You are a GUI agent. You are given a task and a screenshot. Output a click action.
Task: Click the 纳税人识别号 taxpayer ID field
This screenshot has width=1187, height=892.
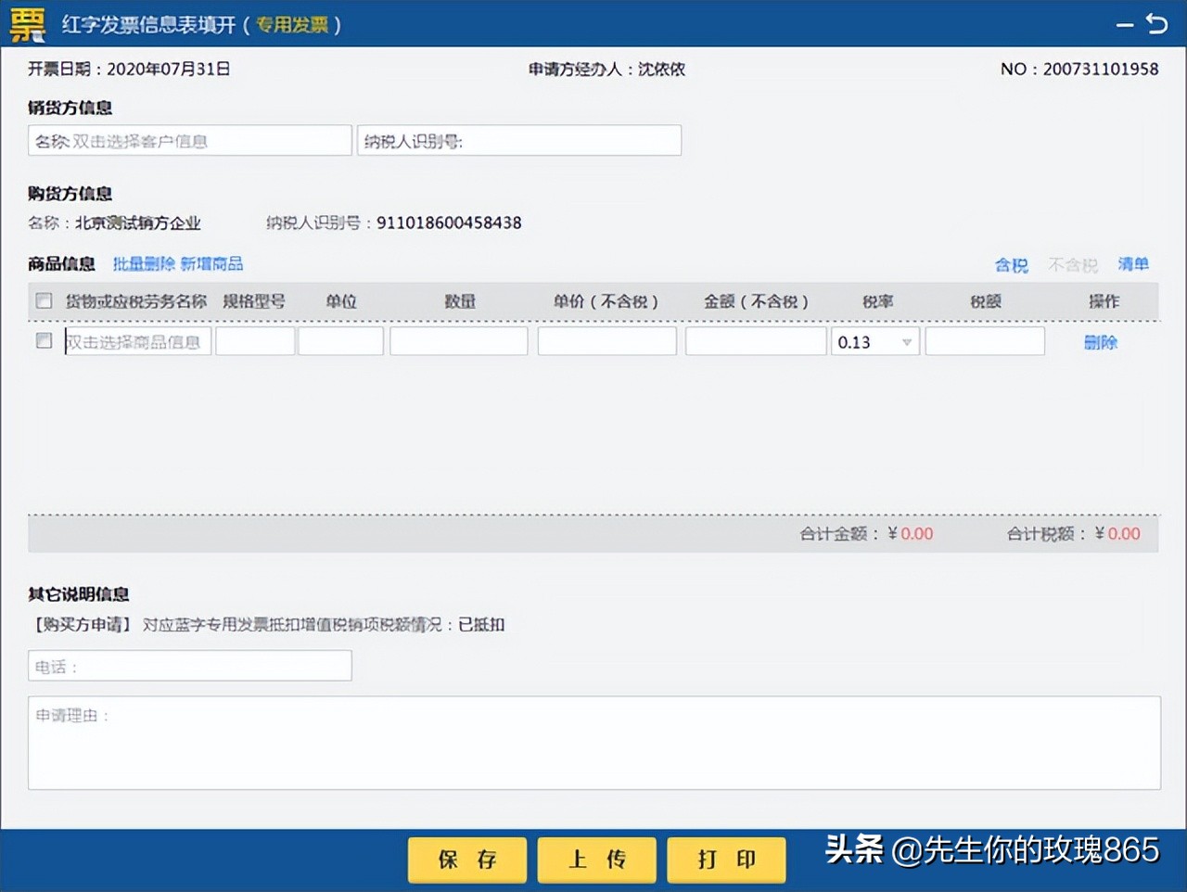[x=519, y=140]
